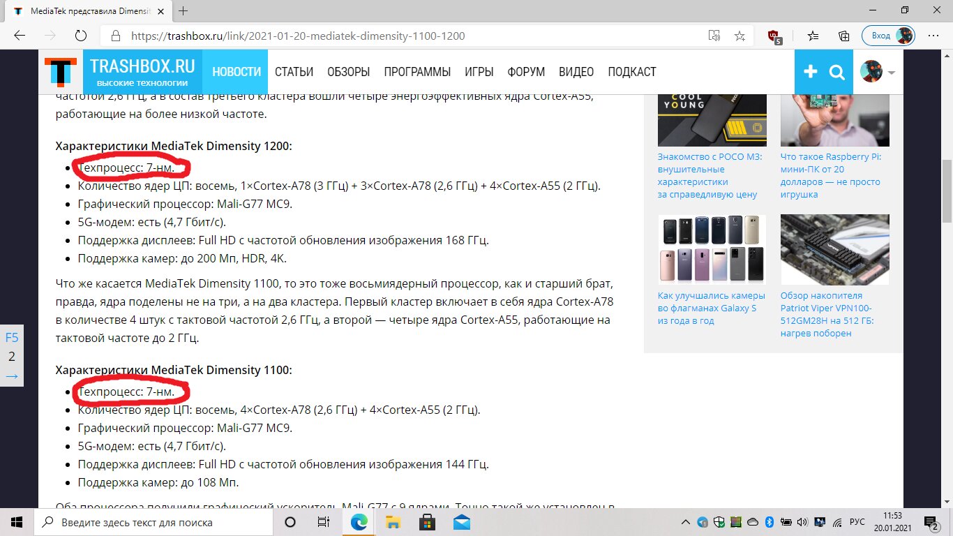This screenshot has height=536, width=953.
Task: Click the address bar URL
Action: coord(298,36)
